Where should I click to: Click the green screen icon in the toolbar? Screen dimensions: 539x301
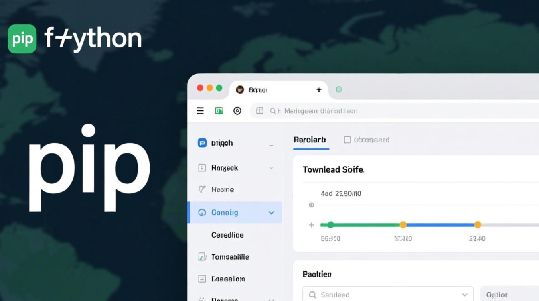(x=219, y=111)
